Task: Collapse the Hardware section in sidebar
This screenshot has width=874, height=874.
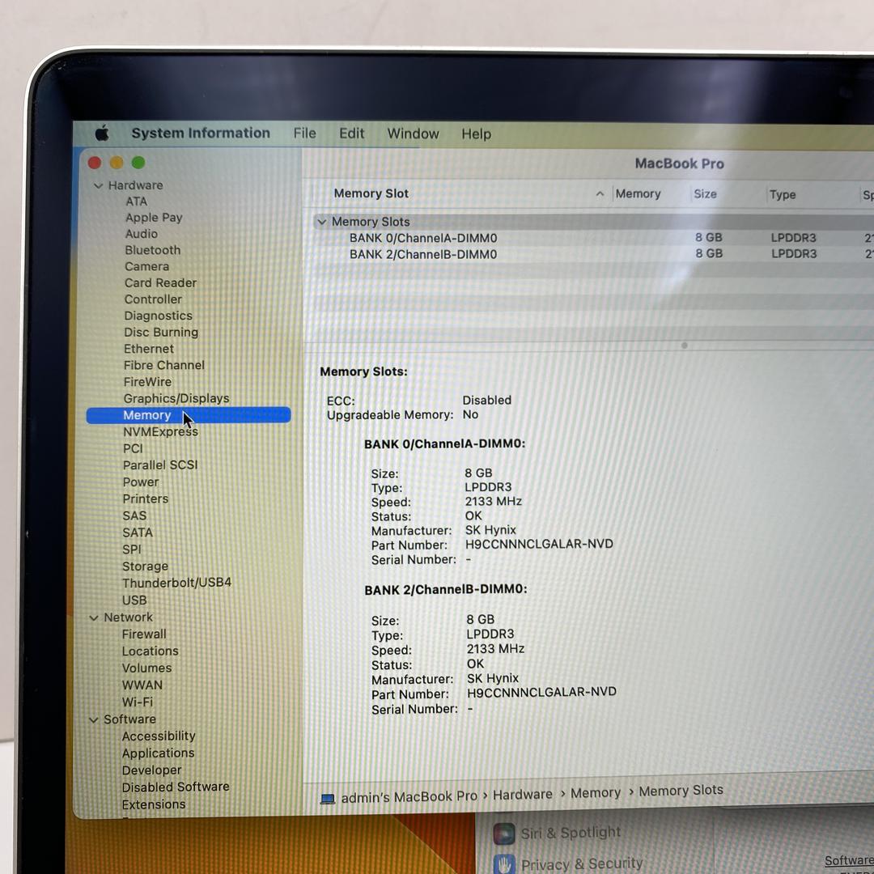Action: 99,185
